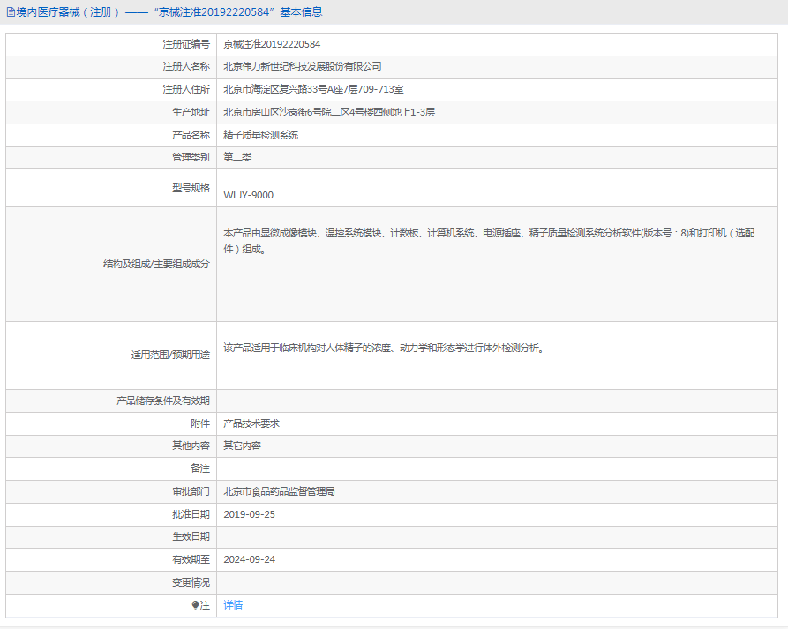This screenshot has width=788, height=629.
Task: Click the 注册人名称 label
Action: click(x=186, y=66)
